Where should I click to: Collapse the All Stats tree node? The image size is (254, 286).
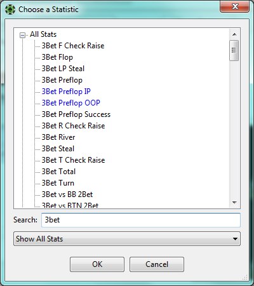[22, 35]
